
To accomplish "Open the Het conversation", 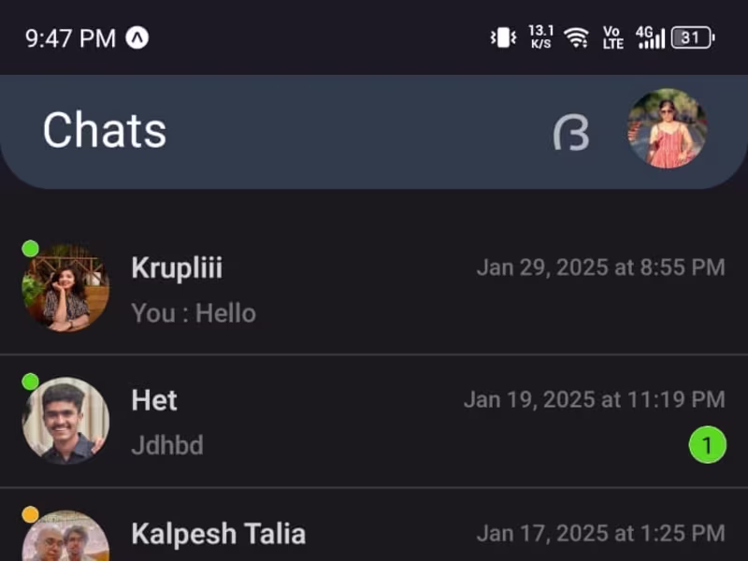I will 374,423.
